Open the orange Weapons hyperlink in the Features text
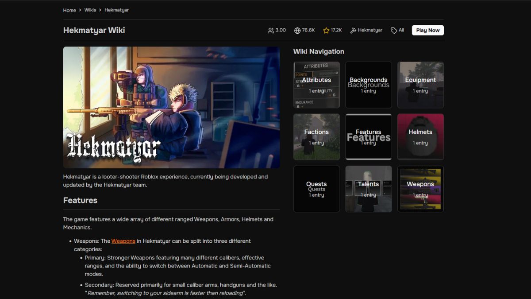This screenshot has height=299, width=531. pyautogui.click(x=123, y=241)
